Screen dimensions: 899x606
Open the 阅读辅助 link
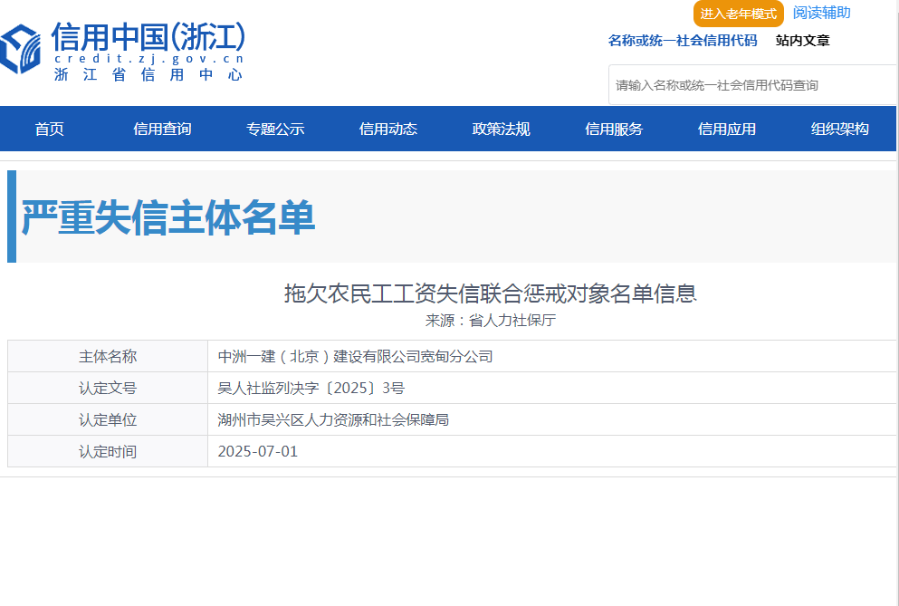point(822,13)
